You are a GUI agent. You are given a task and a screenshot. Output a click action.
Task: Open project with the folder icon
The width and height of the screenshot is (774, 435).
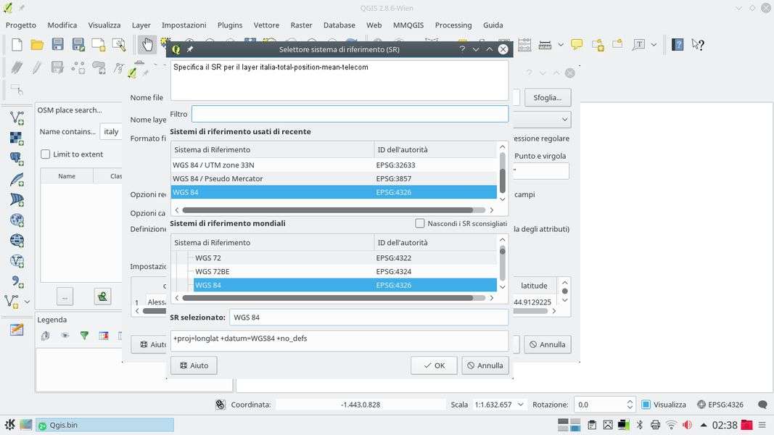(x=37, y=45)
